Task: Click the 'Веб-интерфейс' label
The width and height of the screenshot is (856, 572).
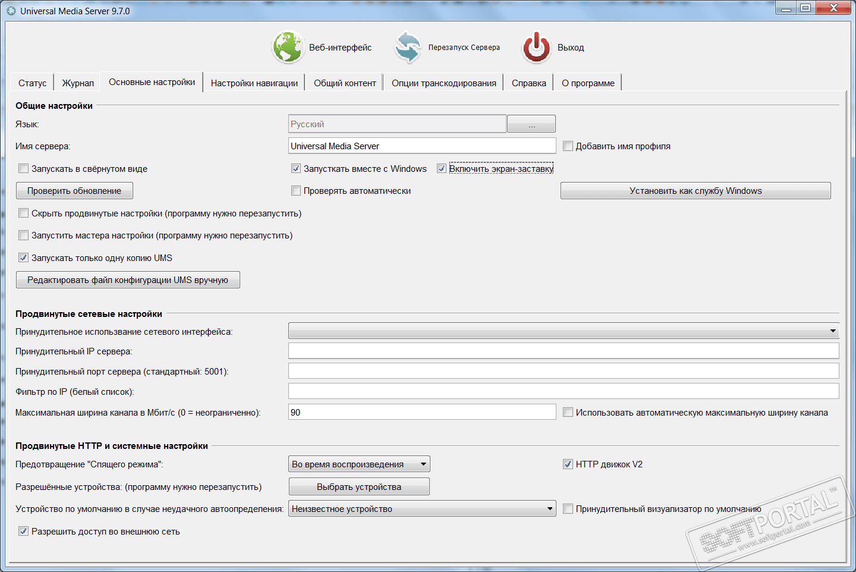Action: tap(340, 48)
